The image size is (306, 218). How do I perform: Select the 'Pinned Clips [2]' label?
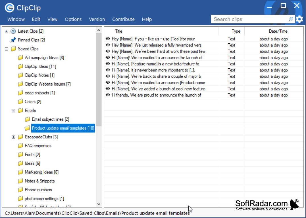coord(32,40)
